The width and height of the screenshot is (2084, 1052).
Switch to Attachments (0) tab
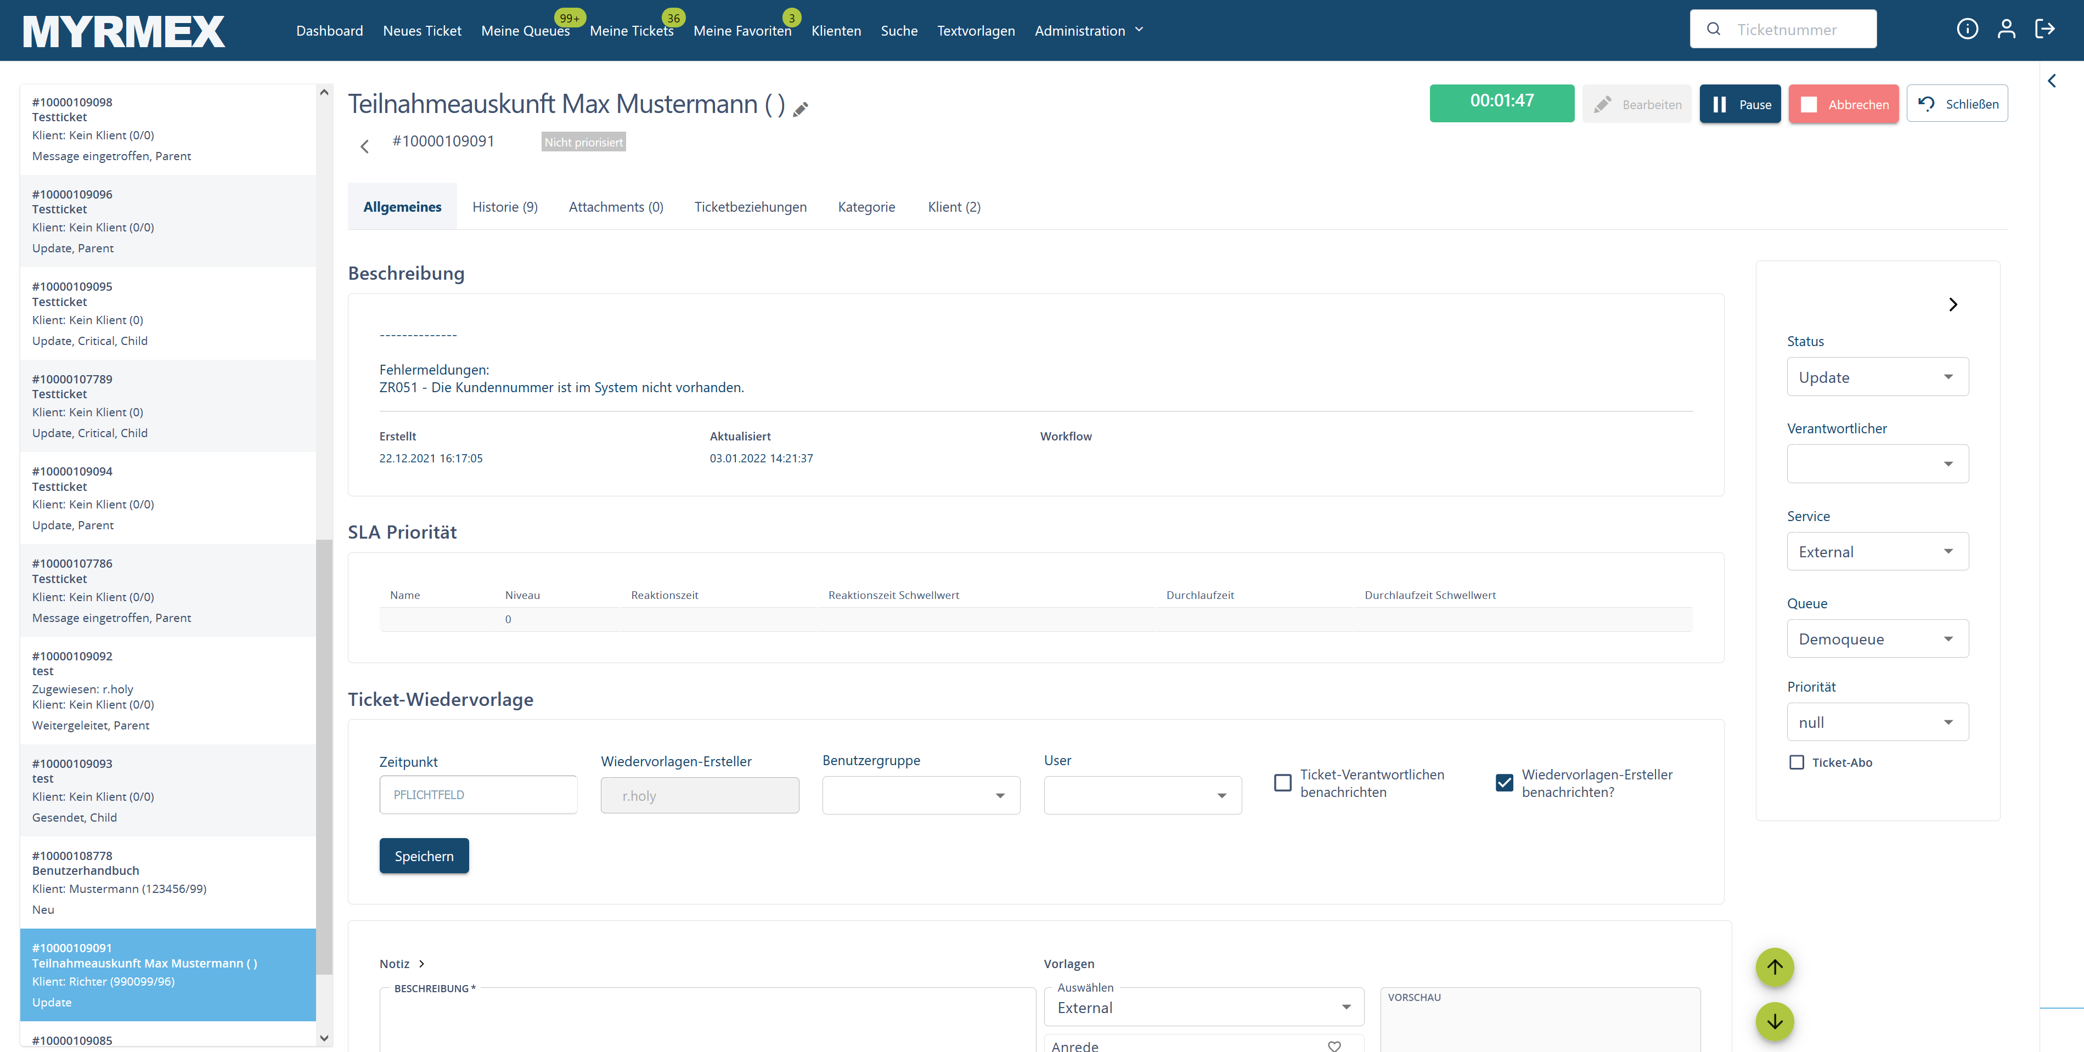(616, 207)
